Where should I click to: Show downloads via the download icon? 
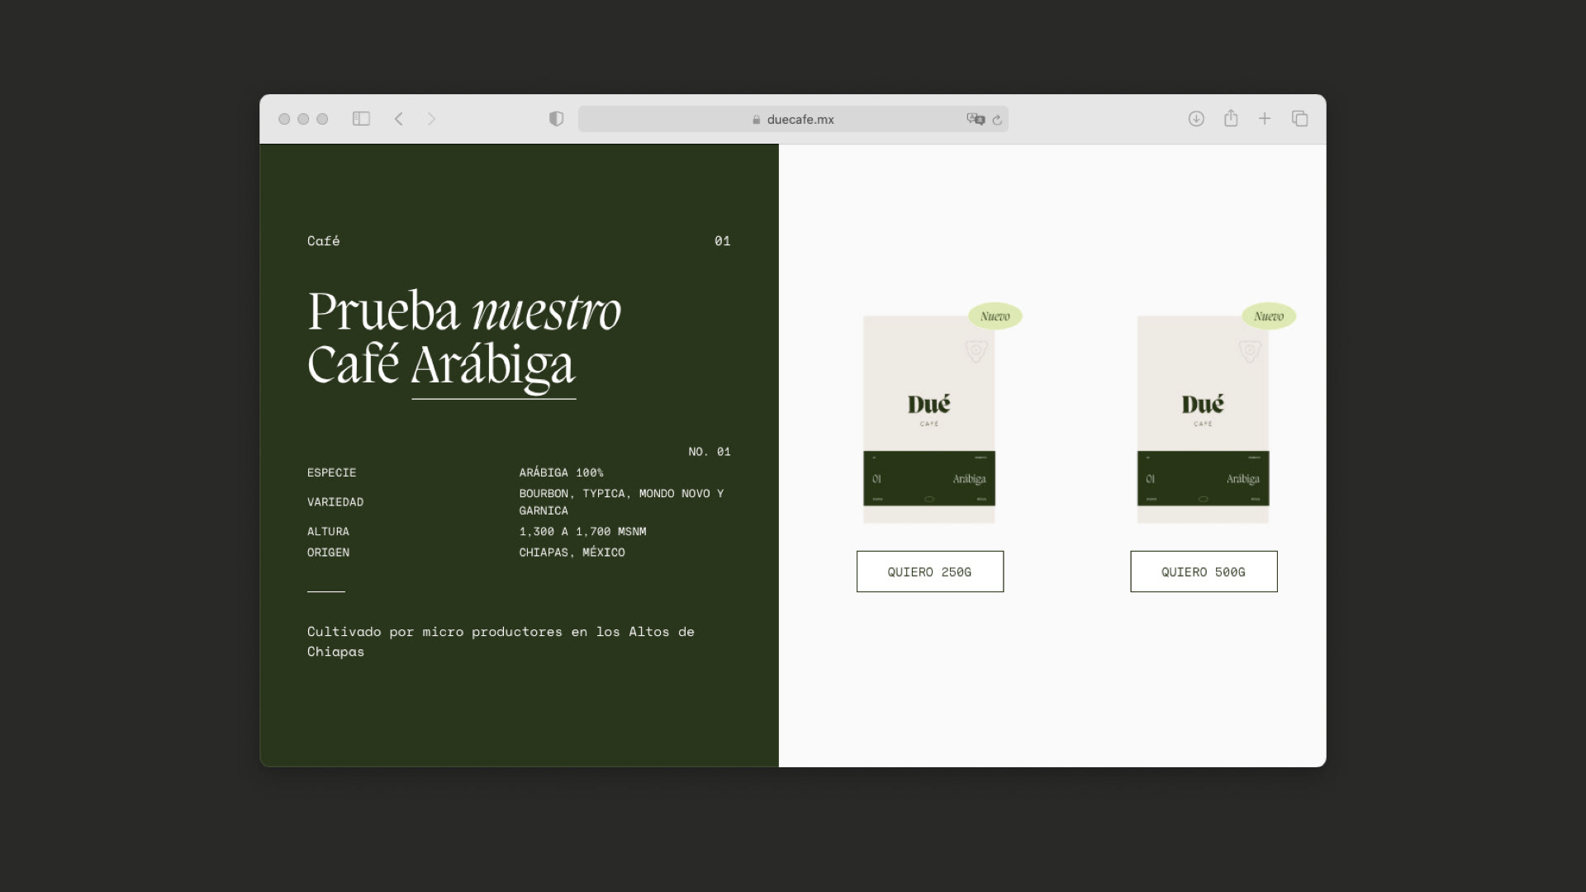click(x=1195, y=119)
